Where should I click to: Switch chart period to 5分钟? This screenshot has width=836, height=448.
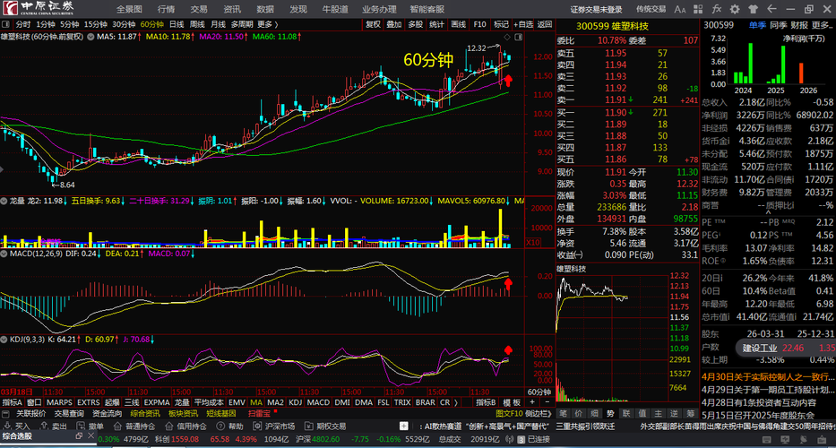pos(69,24)
